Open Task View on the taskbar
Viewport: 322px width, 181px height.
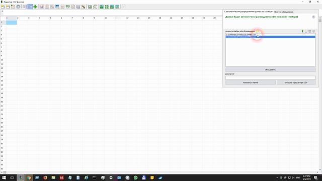(x=12, y=177)
